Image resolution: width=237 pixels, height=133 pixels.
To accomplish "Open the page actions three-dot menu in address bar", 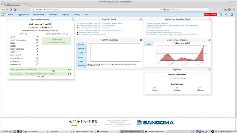I will [x=161, y=10].
